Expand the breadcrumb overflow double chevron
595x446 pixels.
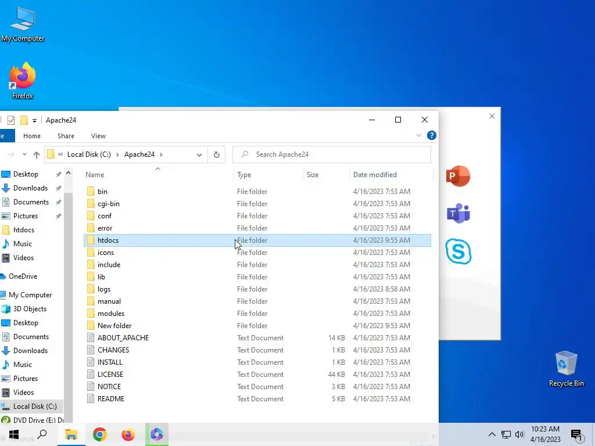60,154
